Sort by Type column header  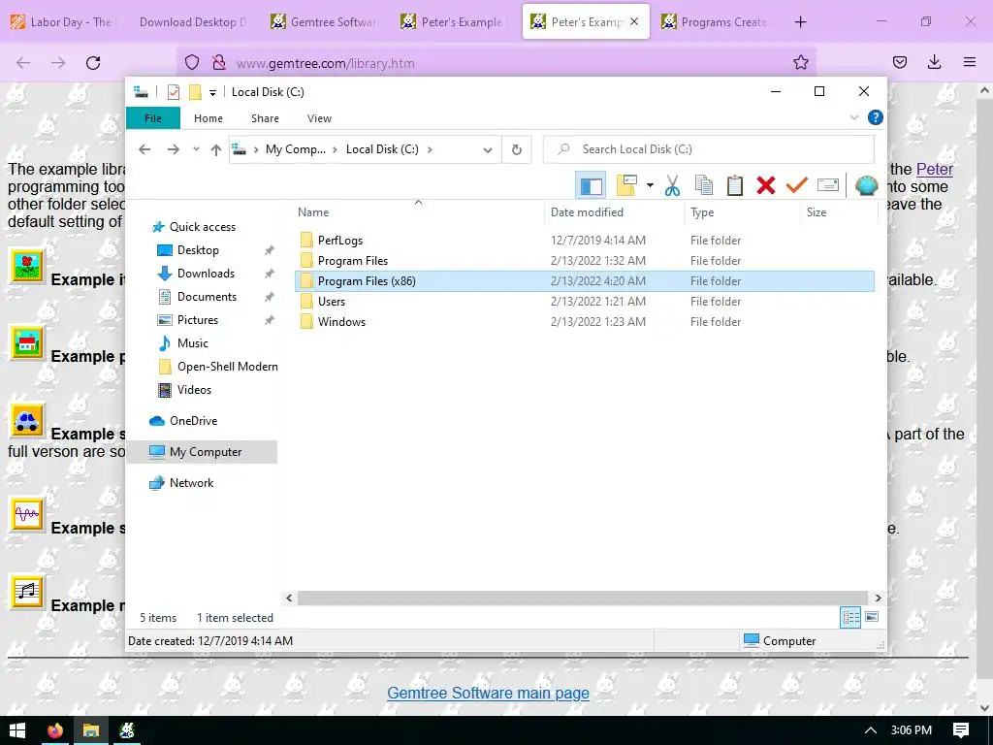click(742, 212)
